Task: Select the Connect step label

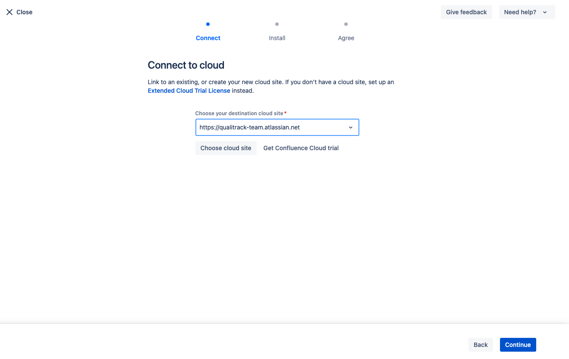Action: pos(208,38)
